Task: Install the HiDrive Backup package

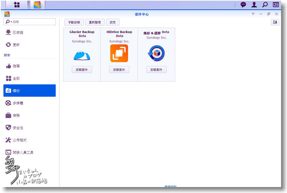Action: point(119,70)
